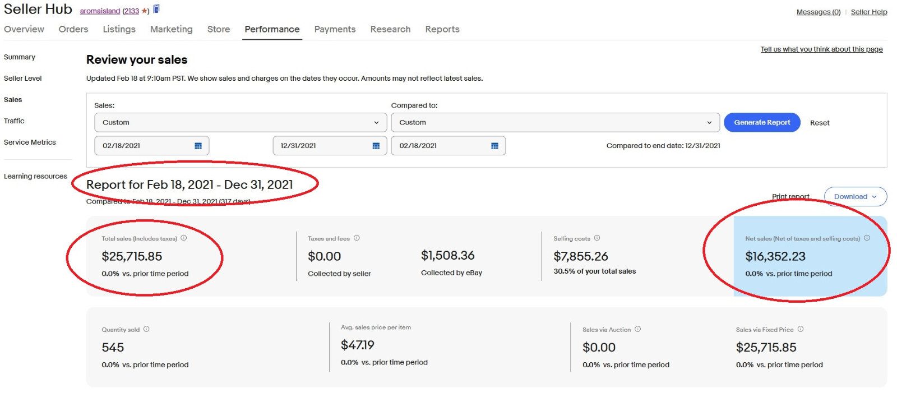Screen dimensions: 897x397
Task: Click the sales start date field 02/18/2021
Action: pyautogui.click(x=152, y=146)
